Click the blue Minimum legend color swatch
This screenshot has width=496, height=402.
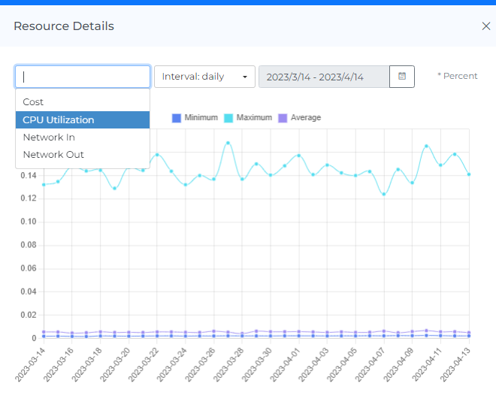[x=177, y=118]
